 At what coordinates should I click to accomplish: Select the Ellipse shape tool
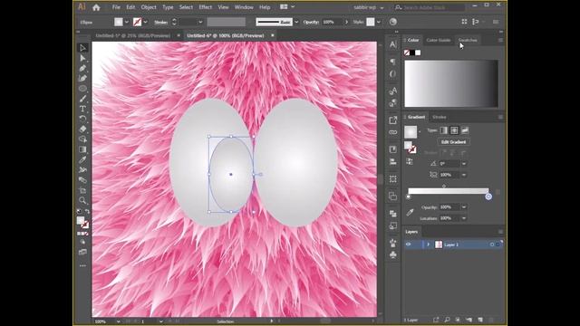tap(82, 89)
